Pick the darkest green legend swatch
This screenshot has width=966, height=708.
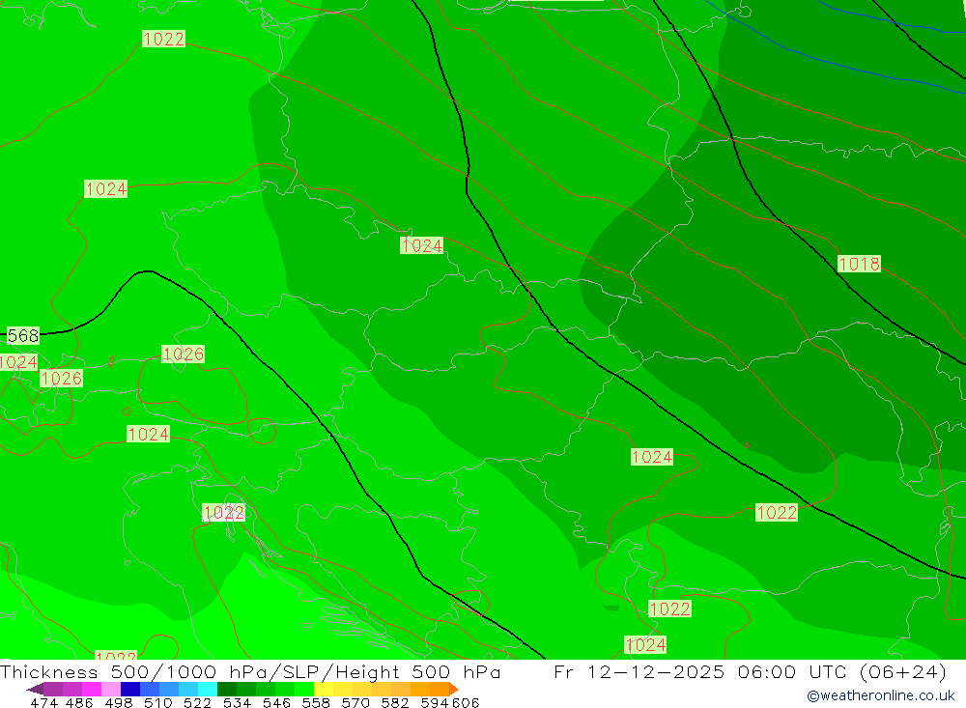tap(227, 689)
